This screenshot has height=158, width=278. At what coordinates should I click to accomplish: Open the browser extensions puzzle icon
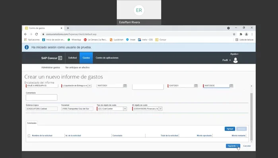click(x=241, y=34)
